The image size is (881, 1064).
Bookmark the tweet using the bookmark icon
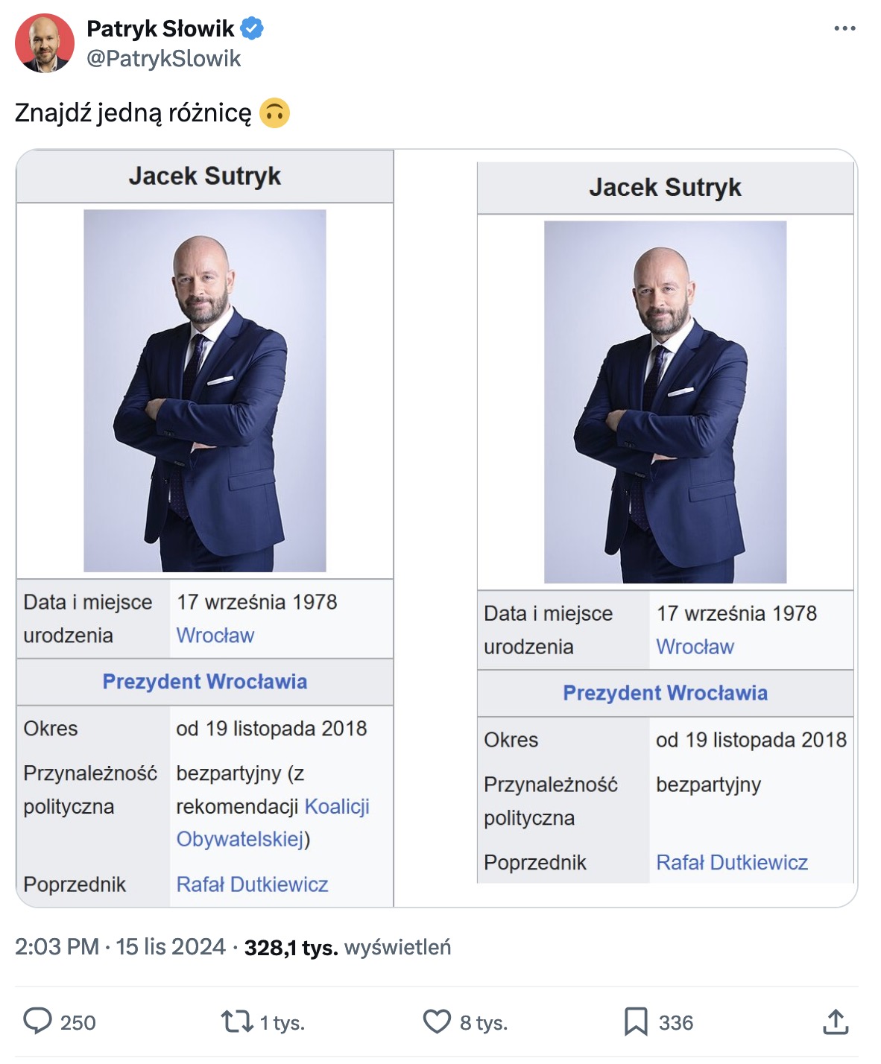(637, 1023)
